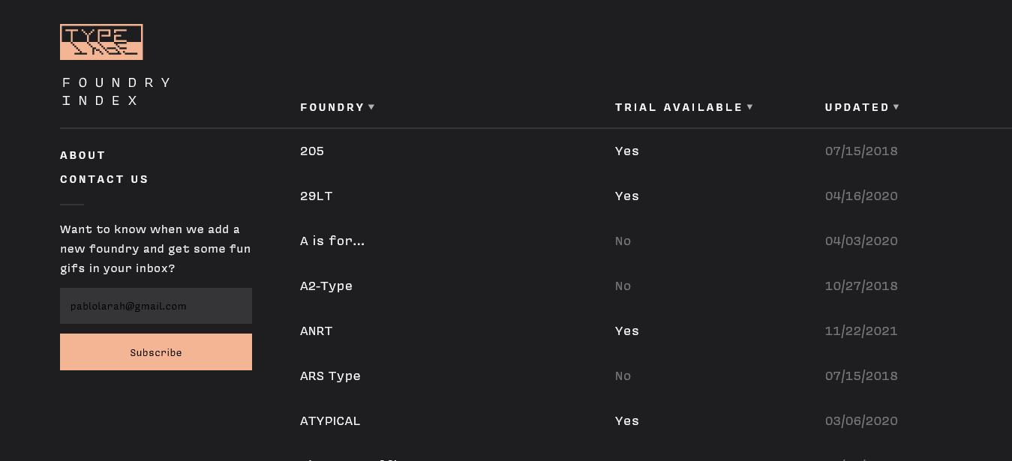Open the ATYPICAL foundry entry

click(330, 421)
